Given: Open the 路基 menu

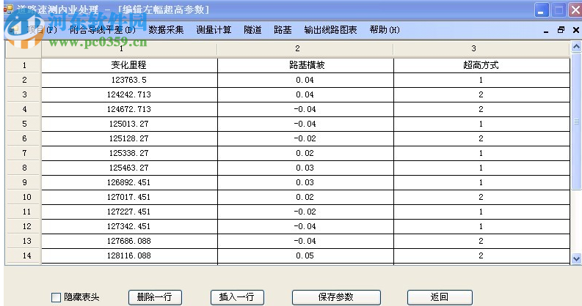Looking at the screenshot, I should [283, 30].
